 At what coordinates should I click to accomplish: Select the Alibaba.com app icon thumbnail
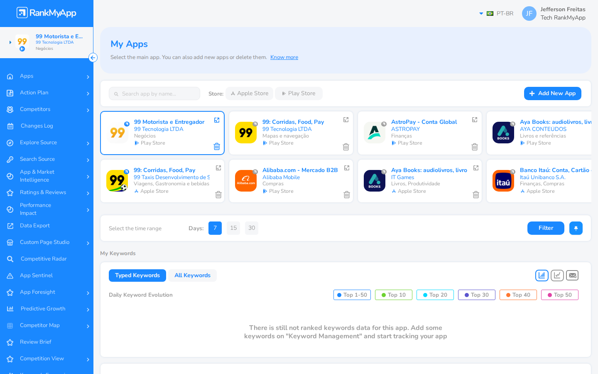(246, 181)
